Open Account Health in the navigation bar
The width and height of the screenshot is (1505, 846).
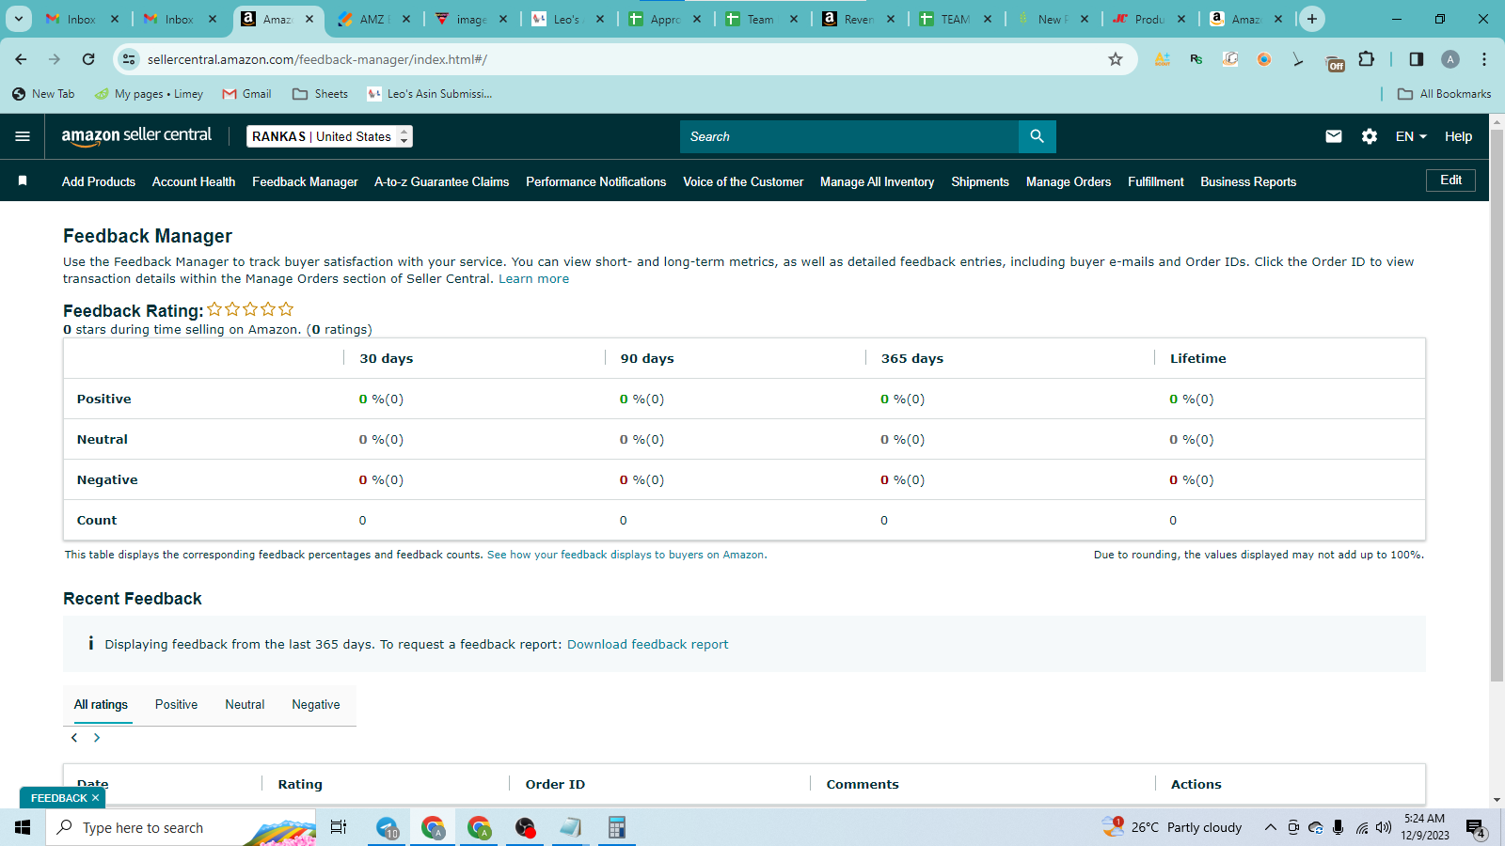(x=194, y=181)
